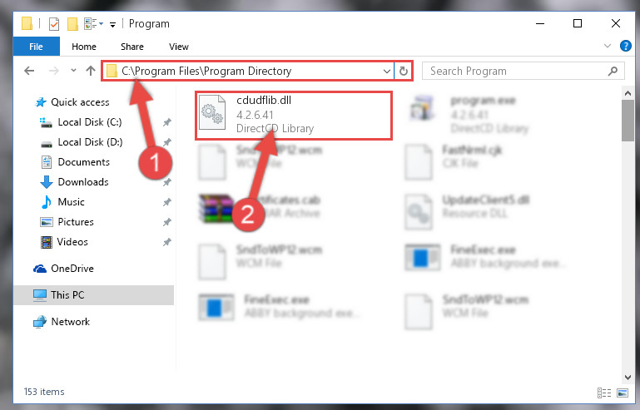Click the search magnifier icon
640x410 pixels.
613,72
